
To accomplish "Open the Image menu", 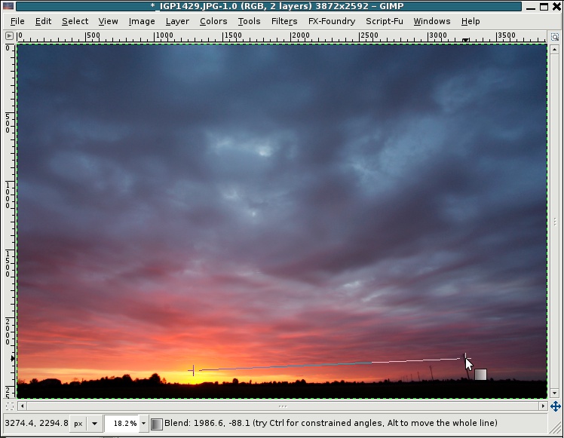I will coord(142,21).
